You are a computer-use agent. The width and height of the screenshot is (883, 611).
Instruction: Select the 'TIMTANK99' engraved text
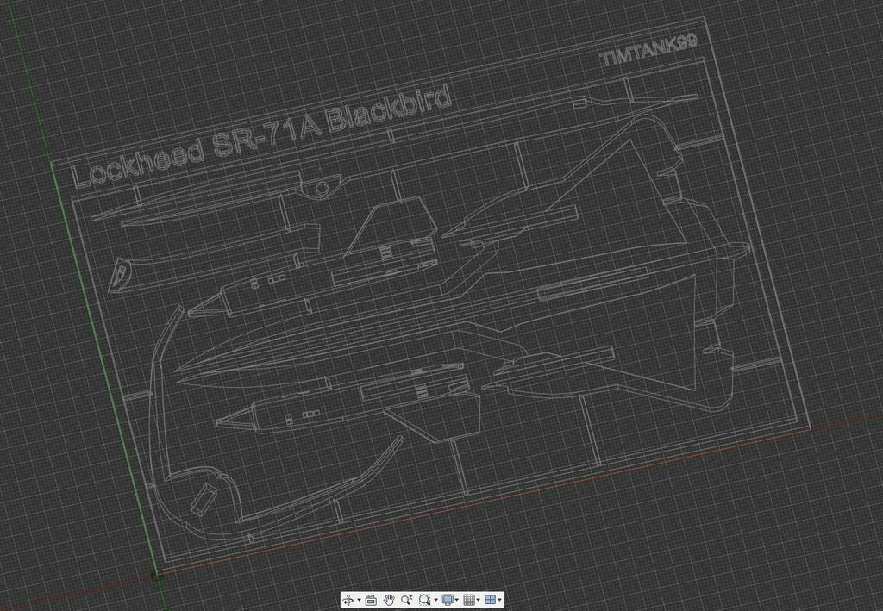[x=648, y=50]
